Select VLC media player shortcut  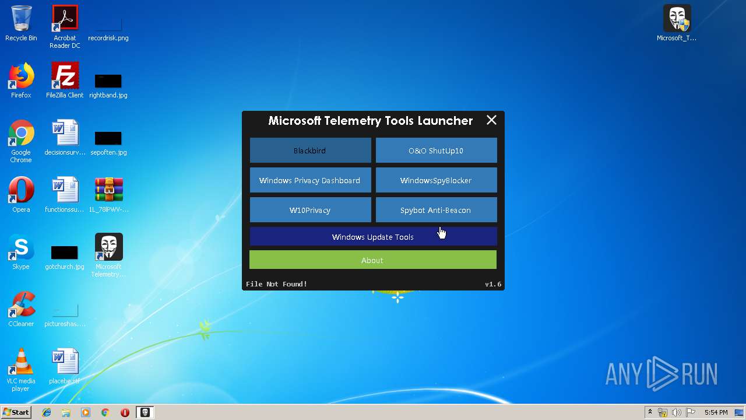coord(21,370)
